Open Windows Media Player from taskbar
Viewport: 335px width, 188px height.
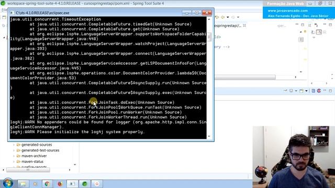[35, 184]
